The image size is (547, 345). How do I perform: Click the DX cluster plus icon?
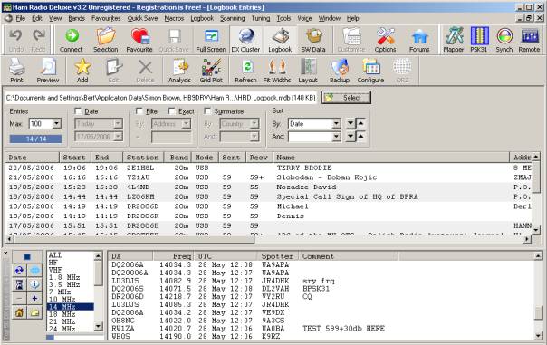(34, 298)
